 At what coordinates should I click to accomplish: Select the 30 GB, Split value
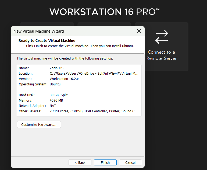59,95
